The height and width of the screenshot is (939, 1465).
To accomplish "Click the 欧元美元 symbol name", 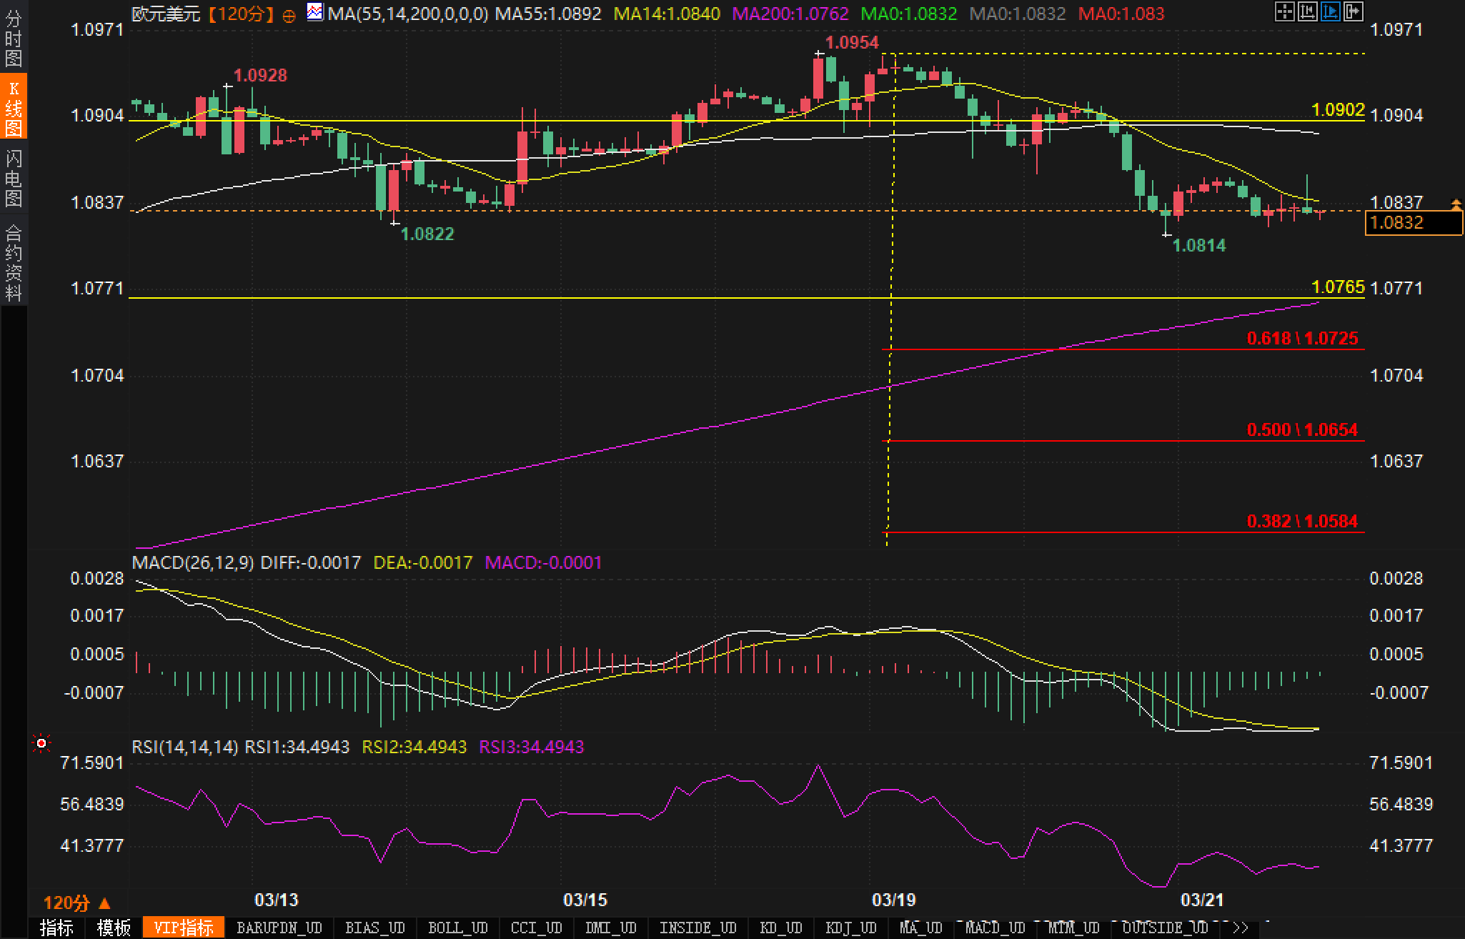I will (x=166, y=14).
